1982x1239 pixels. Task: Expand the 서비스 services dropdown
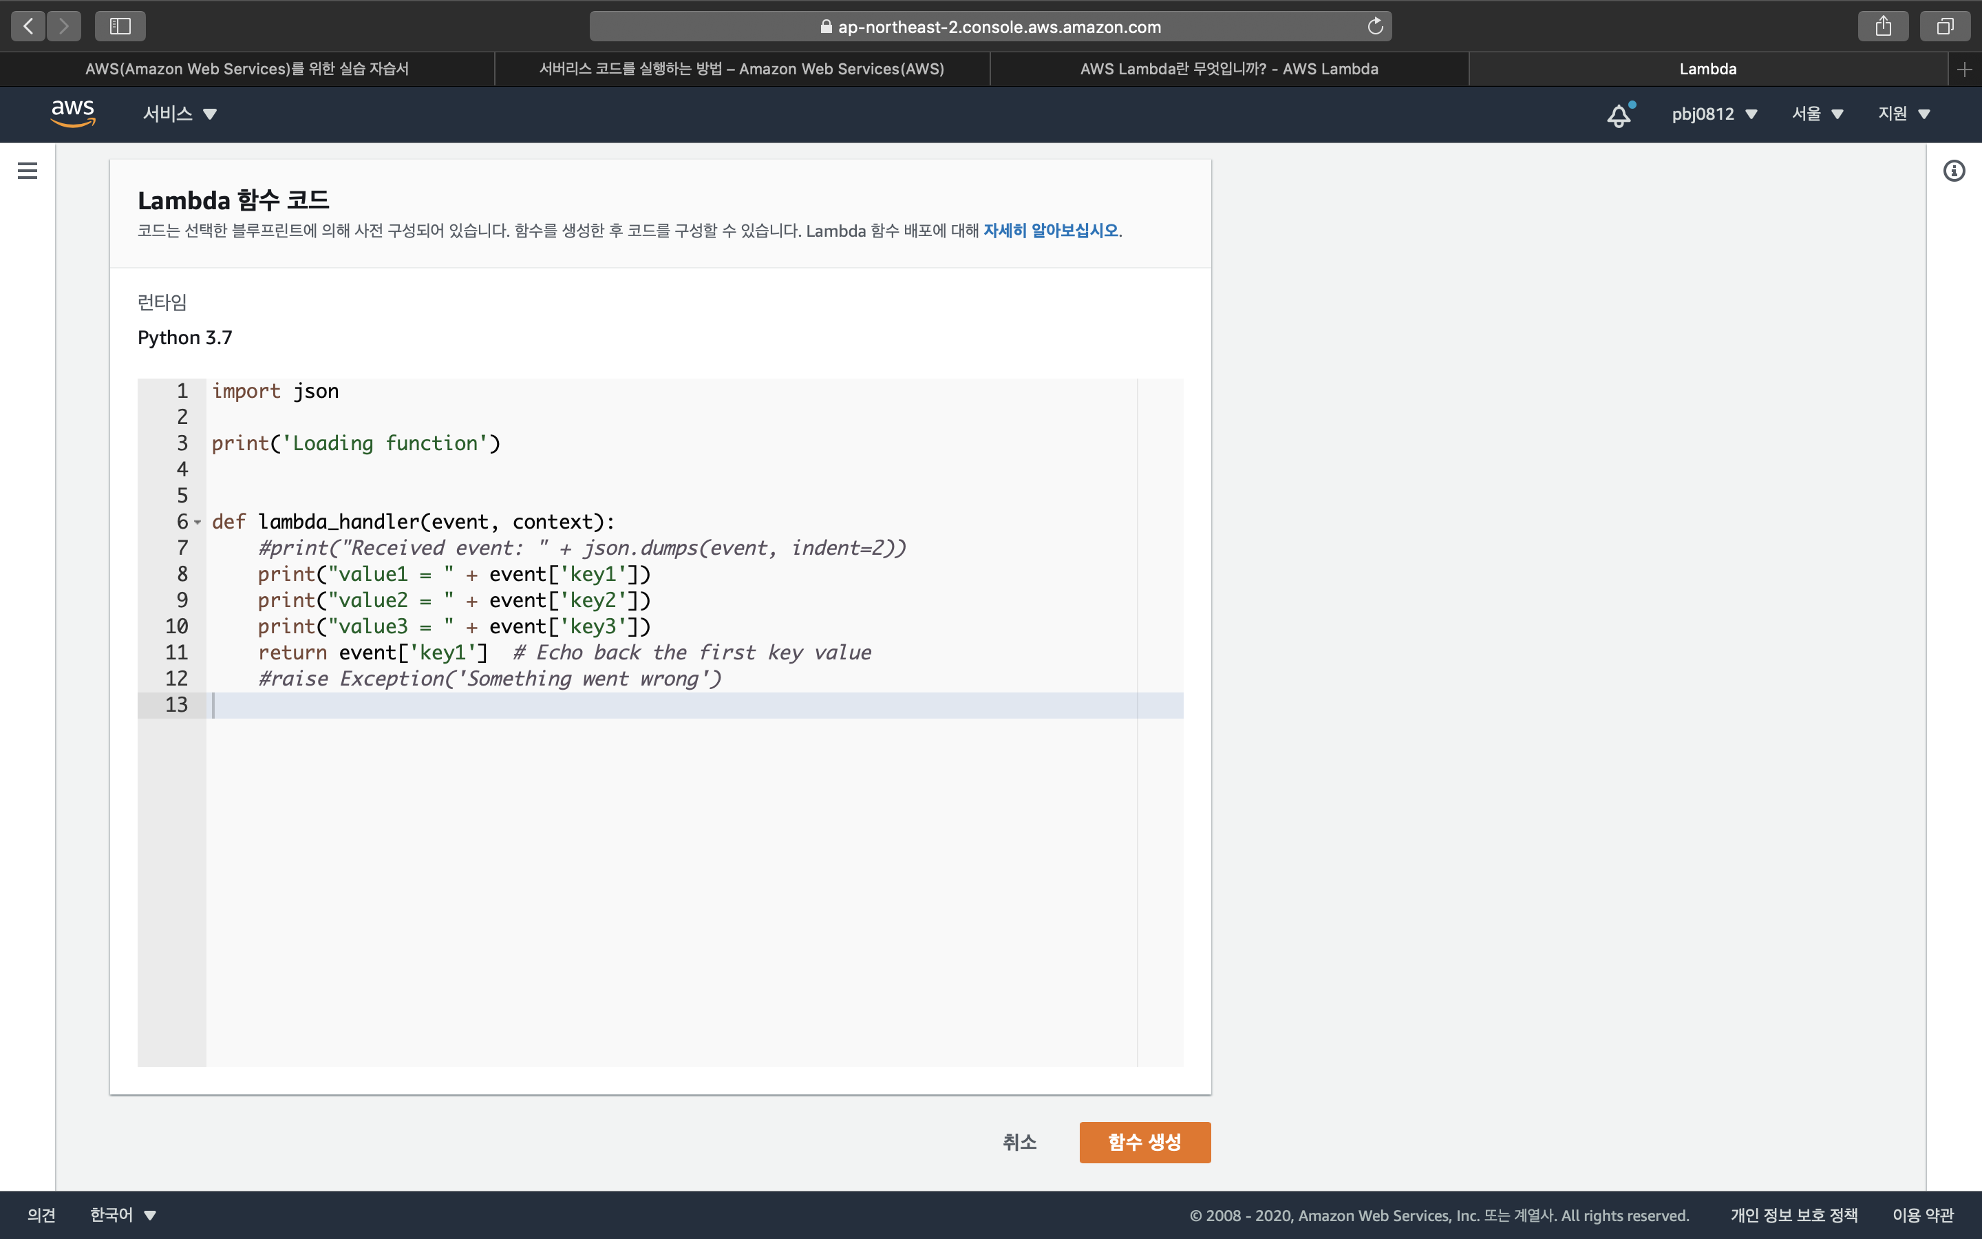click(180, 114)
